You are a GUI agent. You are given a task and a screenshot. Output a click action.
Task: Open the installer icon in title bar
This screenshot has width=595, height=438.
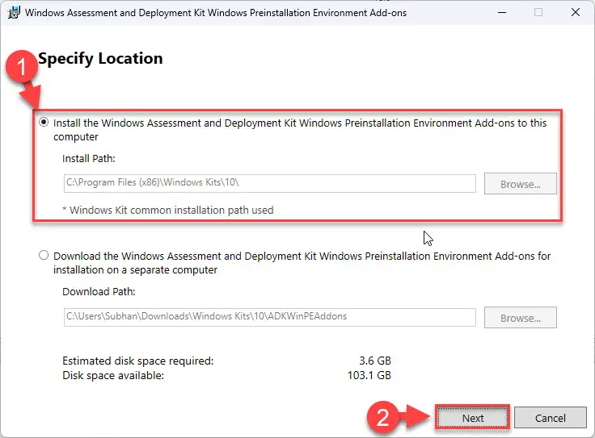point(14,12)
